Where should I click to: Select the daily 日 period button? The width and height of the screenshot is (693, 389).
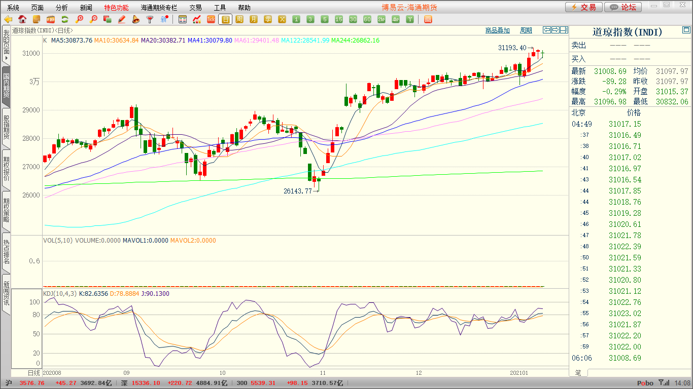click(225, 19)
